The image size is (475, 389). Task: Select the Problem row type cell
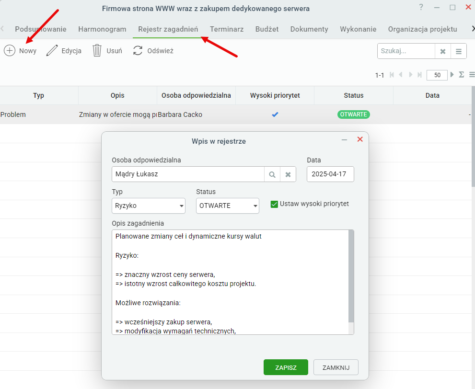pyautogui.click(x=39, y=114)
